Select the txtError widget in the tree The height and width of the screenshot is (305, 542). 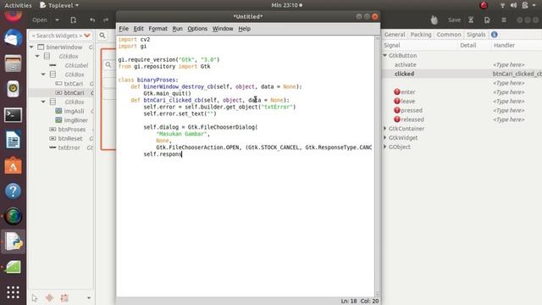tap(69, 147)
